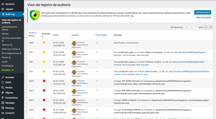Image resolution: width=216 pixels, height=119 pixels.
Task: Click the GDPR menu icon
Action: click(x=3, y=82)
